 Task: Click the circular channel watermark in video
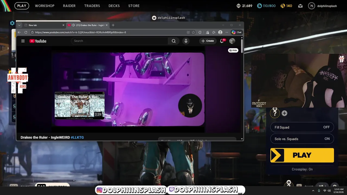pyautogui.click(x=190, y=106)
